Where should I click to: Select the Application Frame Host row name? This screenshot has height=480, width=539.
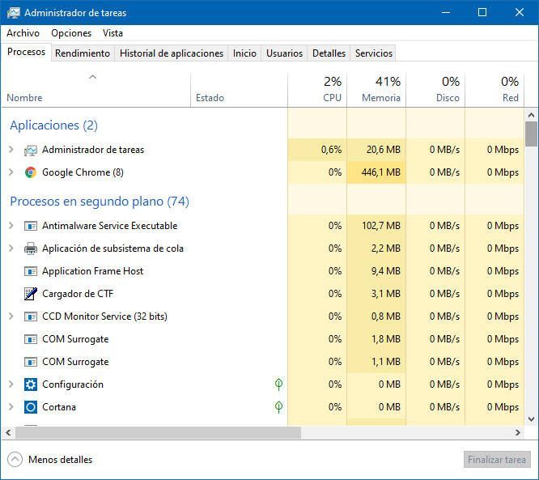[x=93, y=271]
